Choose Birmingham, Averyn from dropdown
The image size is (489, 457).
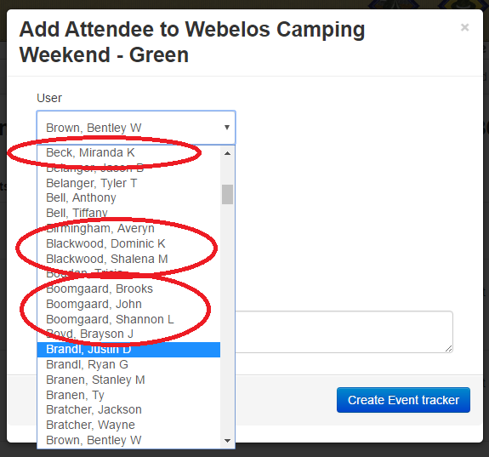(128, 228)
